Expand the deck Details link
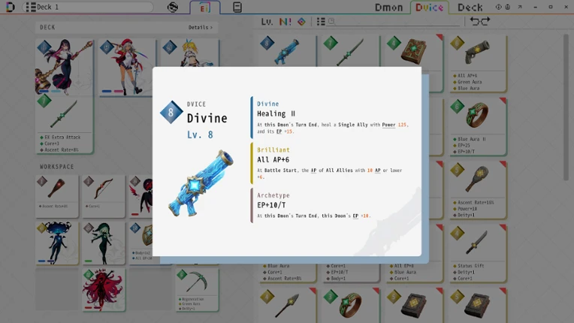Screen dimensions: 574x323 click(201, 28)
